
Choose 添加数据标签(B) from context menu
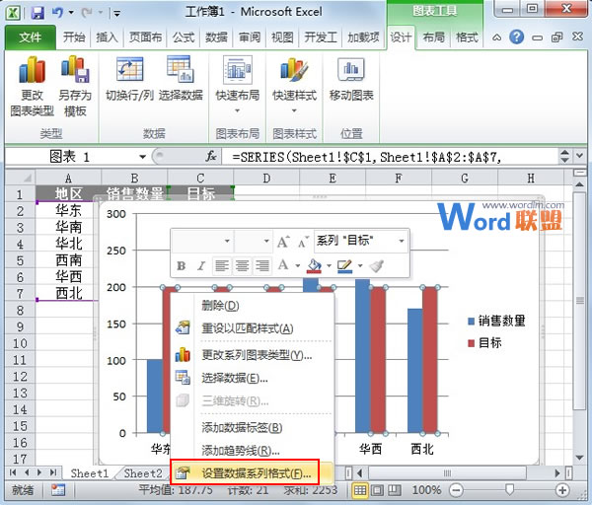tap(253, 428)
